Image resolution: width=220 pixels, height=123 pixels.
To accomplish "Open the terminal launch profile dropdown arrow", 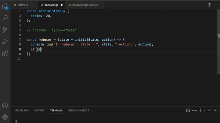I will (x=204, y=110).
